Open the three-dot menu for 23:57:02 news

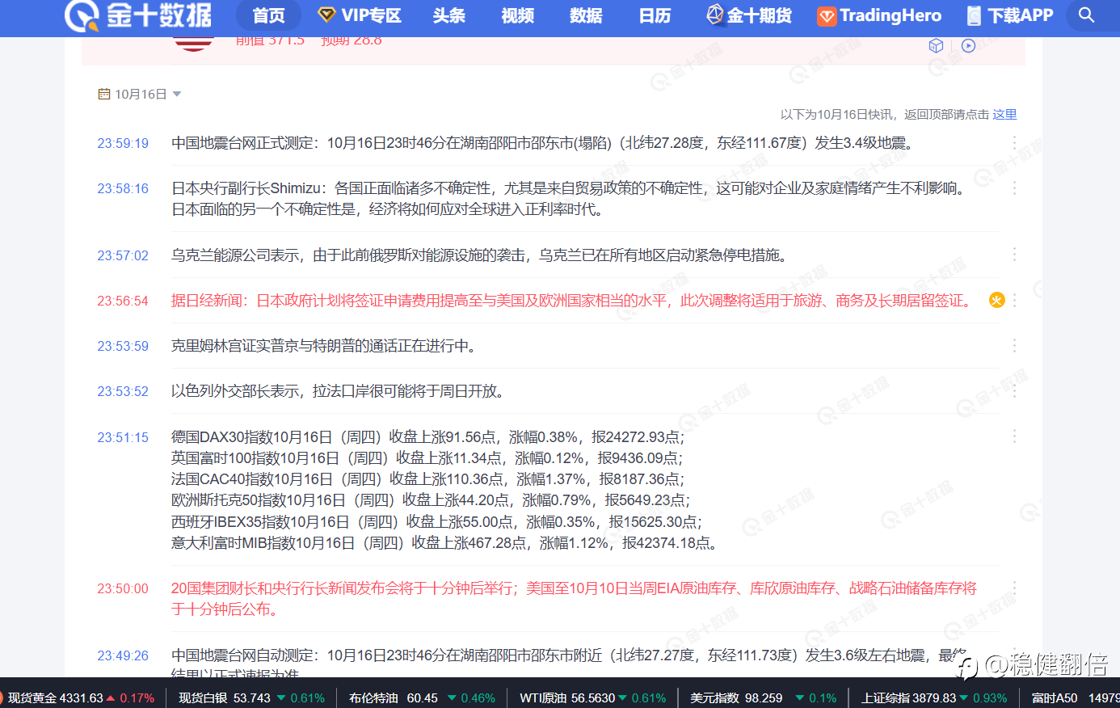click(x=1014, y=255)
